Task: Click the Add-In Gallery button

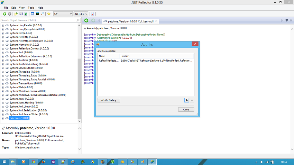Action: pos(109,100)
